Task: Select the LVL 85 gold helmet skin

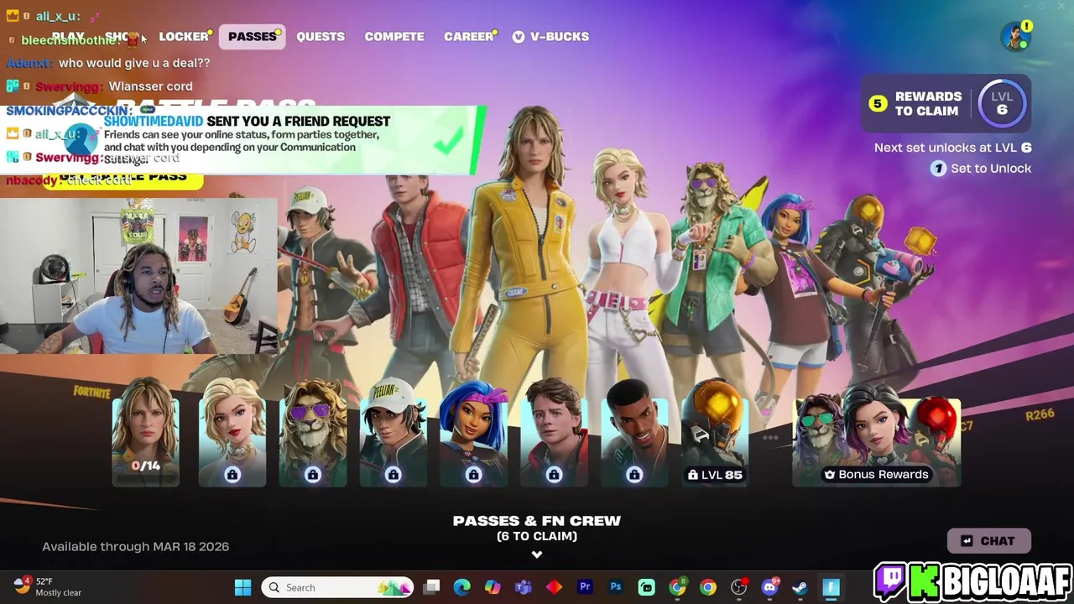Action: point(715,432)
